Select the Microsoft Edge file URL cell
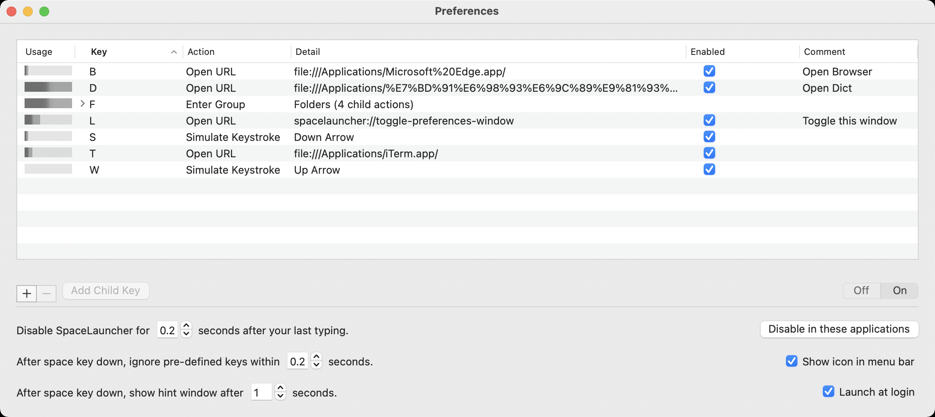The image size is (935, 417). [400, 72]
